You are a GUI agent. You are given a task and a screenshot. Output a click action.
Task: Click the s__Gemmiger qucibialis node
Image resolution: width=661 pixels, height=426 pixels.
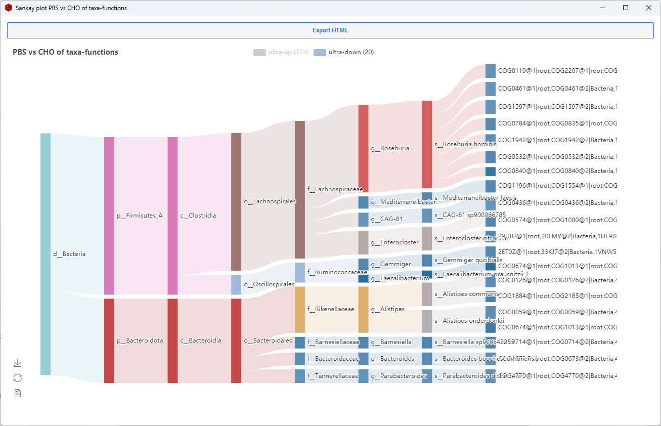[427, 260]
